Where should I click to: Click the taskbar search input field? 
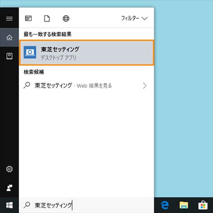(87, 205)
